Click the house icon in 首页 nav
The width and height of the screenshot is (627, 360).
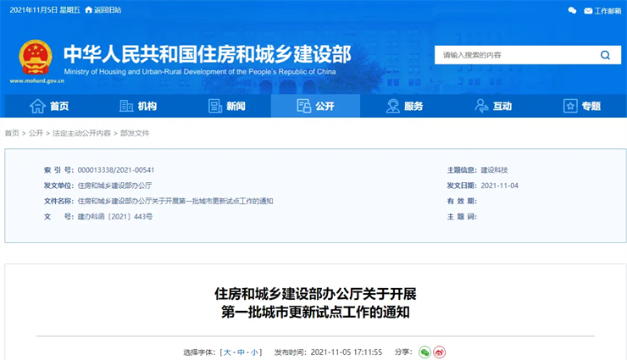(37, 106)
